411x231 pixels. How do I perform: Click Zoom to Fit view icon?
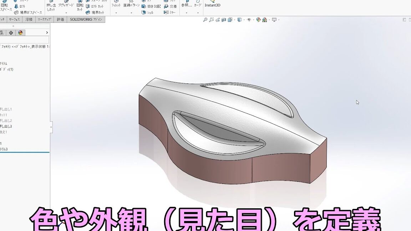(x=205, y=20)
